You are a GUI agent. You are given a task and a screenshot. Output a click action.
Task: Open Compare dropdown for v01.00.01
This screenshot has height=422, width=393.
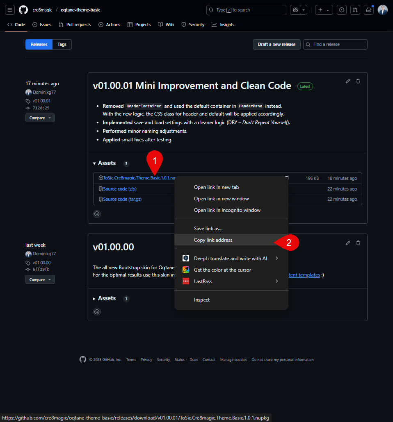click(x=40, y=118)
